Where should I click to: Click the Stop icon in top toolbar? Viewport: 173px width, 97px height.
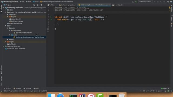[164, 2]
